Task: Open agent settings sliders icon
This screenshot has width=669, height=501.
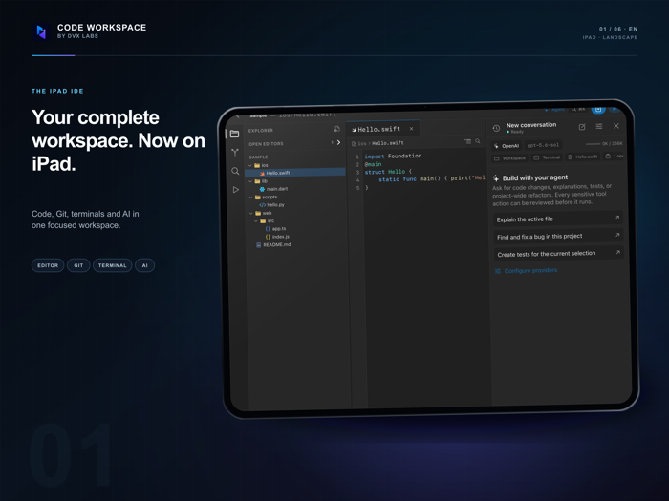Action: point(599,126)
